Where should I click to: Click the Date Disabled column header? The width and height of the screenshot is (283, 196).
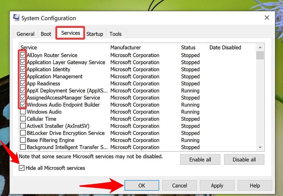point(232,47)
